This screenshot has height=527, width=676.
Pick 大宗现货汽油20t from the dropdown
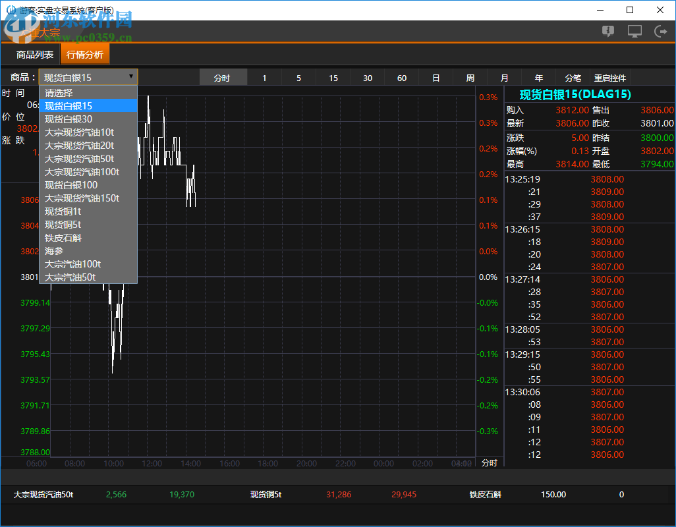pyautogui.click(x=88, y=146)
